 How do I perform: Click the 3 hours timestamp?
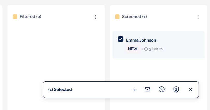[x=156, y=49]
